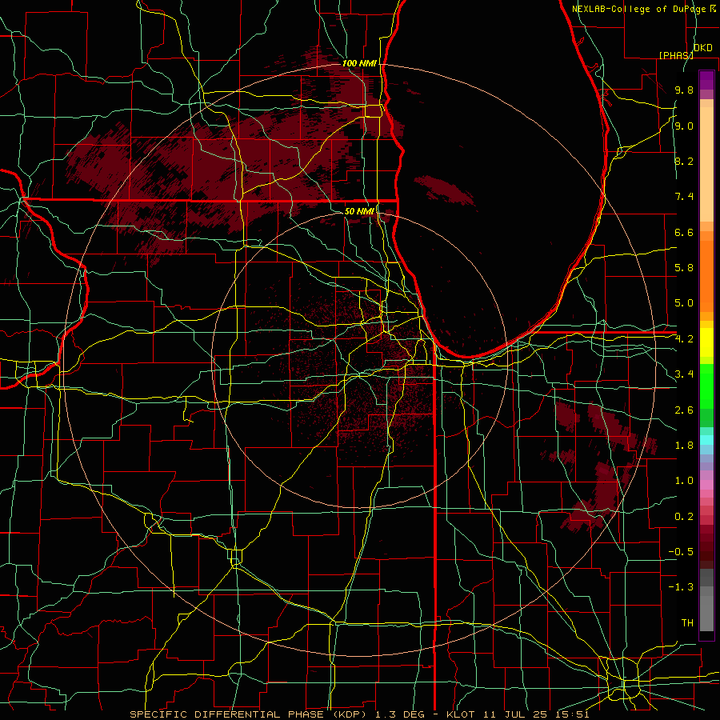
Task: Click the 2.6 scale value
Action: pyautogui.click(x=684, y=410)
